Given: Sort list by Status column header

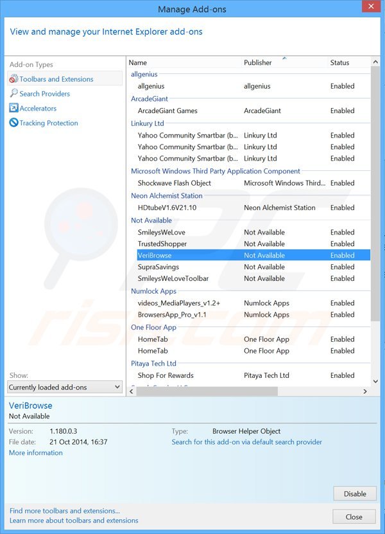Looking at the screenshot, I should click(339, 63).
